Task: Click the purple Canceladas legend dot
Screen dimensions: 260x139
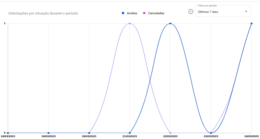Action: coord(144,13)
